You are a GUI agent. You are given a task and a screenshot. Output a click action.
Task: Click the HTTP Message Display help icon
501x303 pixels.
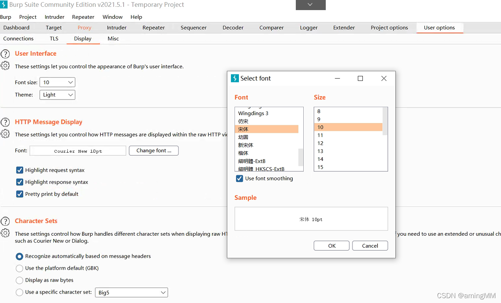coord(5,122)
